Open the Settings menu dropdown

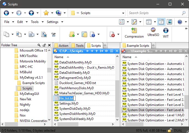pyautogui.click(x=54, y=22)
